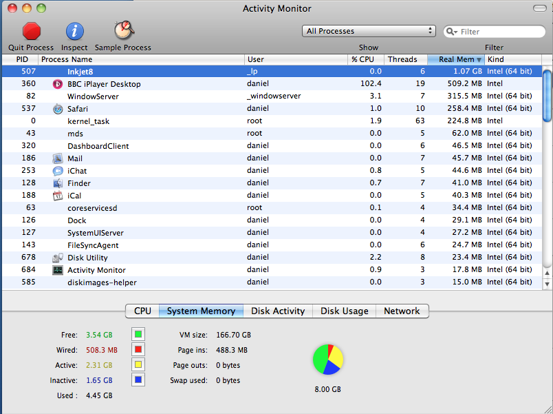
Task: Click the 63 threads value for kernel_task
Action: point(420,121)
